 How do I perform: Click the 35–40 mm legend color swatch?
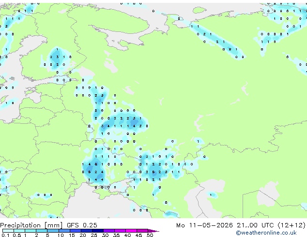[120, 231]
